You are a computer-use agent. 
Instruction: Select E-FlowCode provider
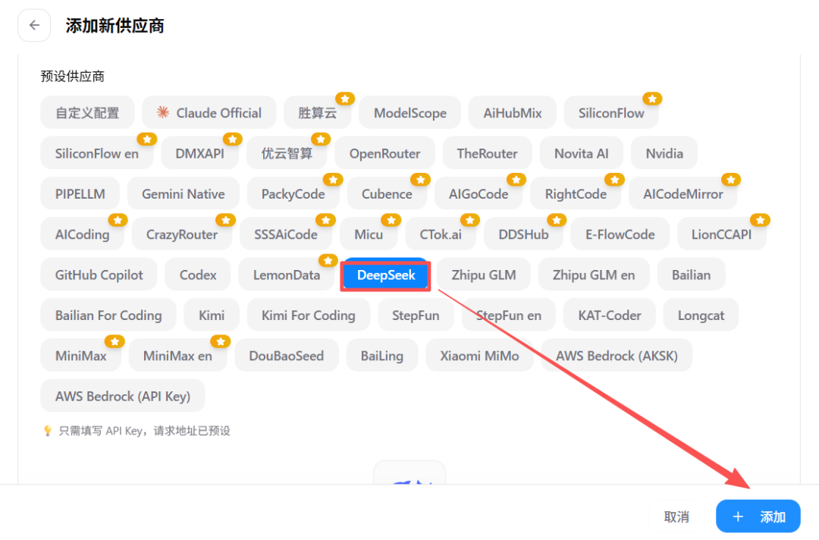point(620,234)
